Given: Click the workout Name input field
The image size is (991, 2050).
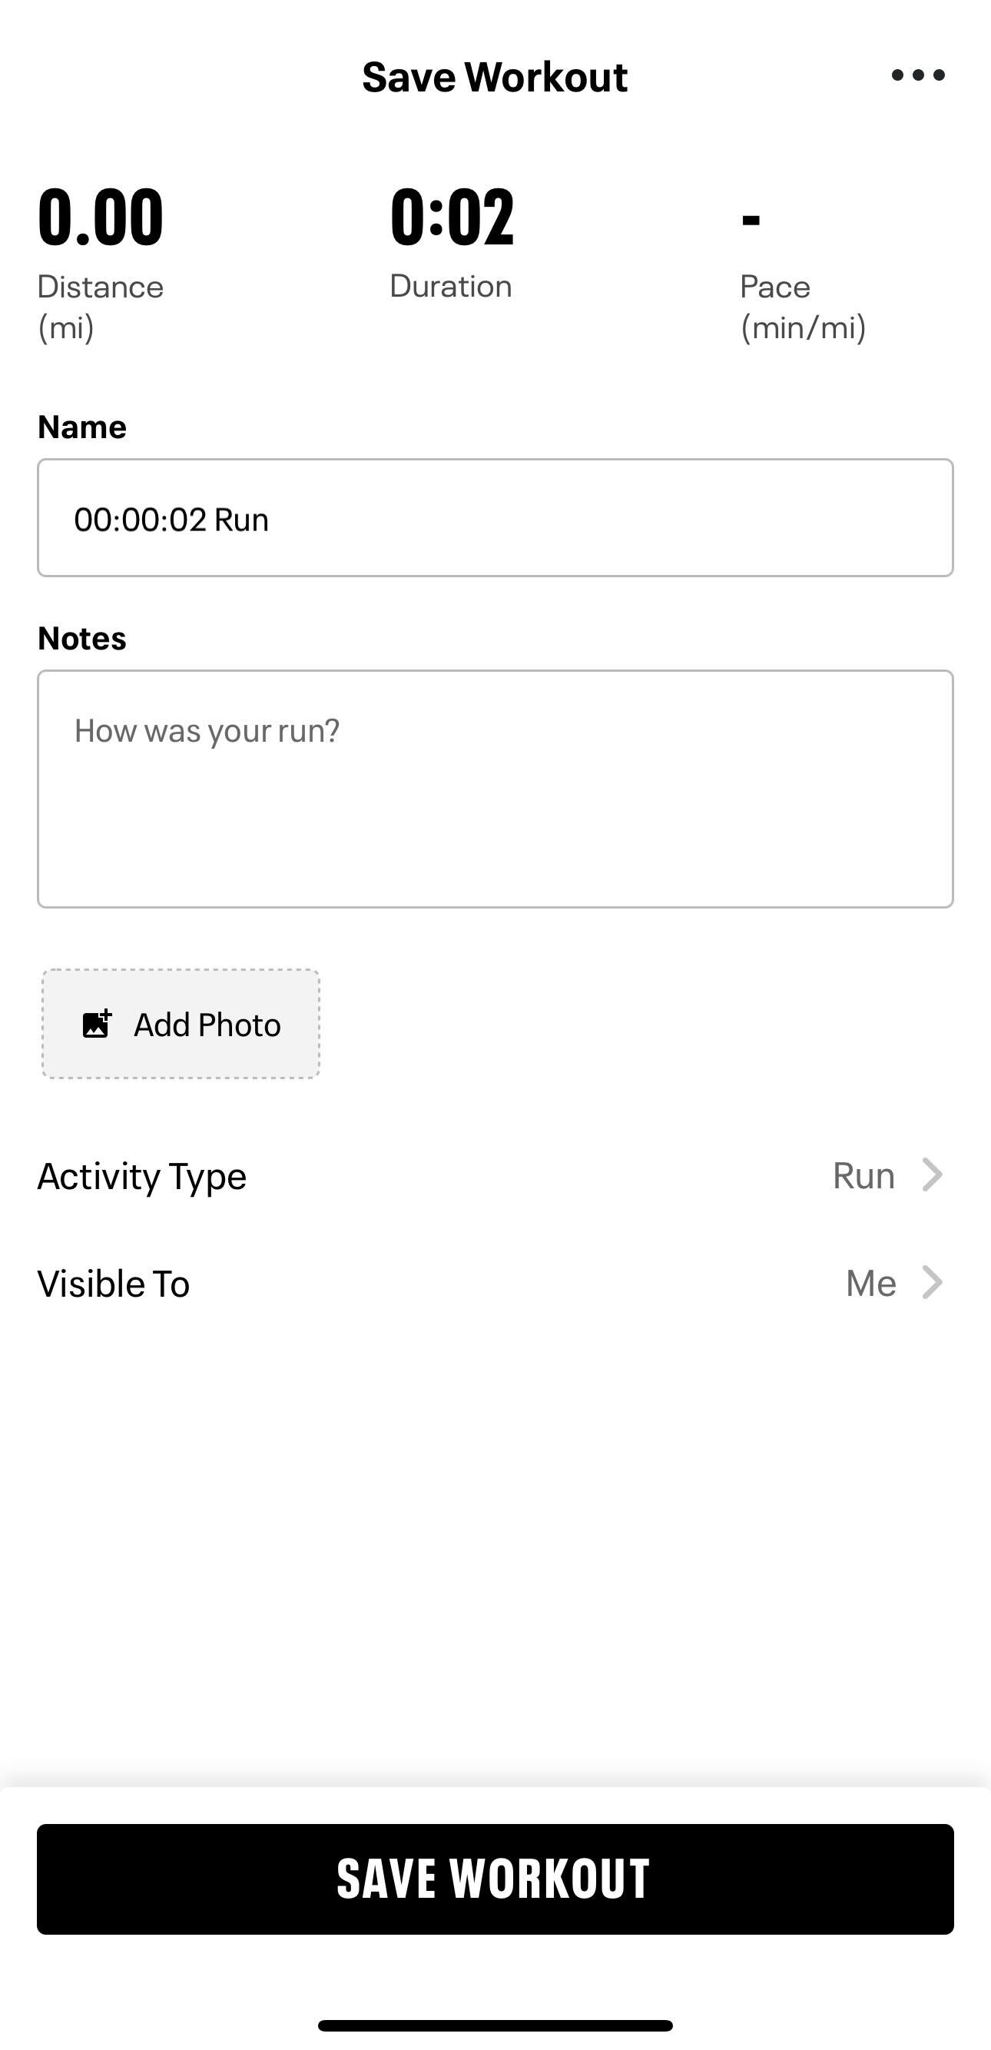Looking at the screenshot, I should [495, 518].
